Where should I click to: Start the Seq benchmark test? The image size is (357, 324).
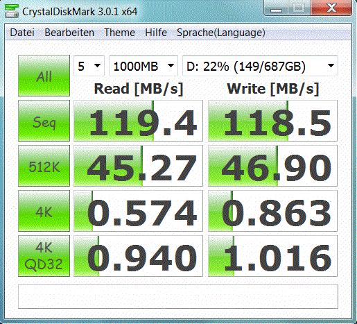coord(44,121)
